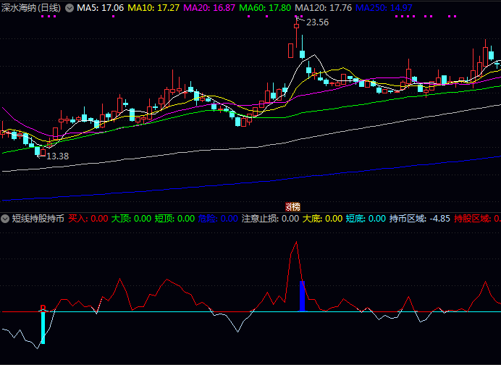501x365 pixels.
Task: Click the blue bar in indicator panel
Action: click(x=303, y=296)
